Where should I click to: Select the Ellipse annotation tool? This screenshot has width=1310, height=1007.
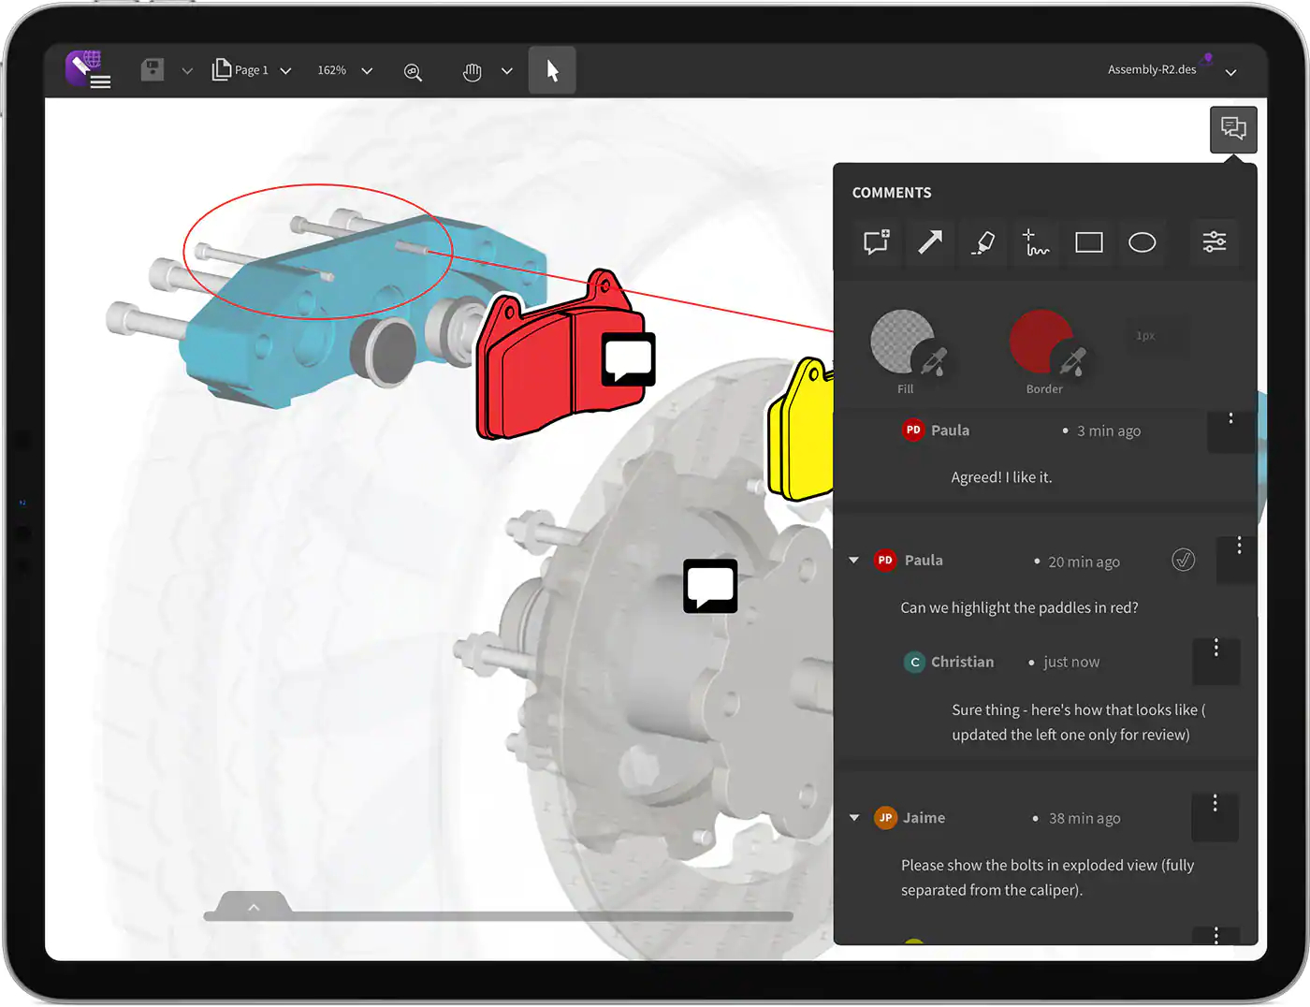[1142, 242]
